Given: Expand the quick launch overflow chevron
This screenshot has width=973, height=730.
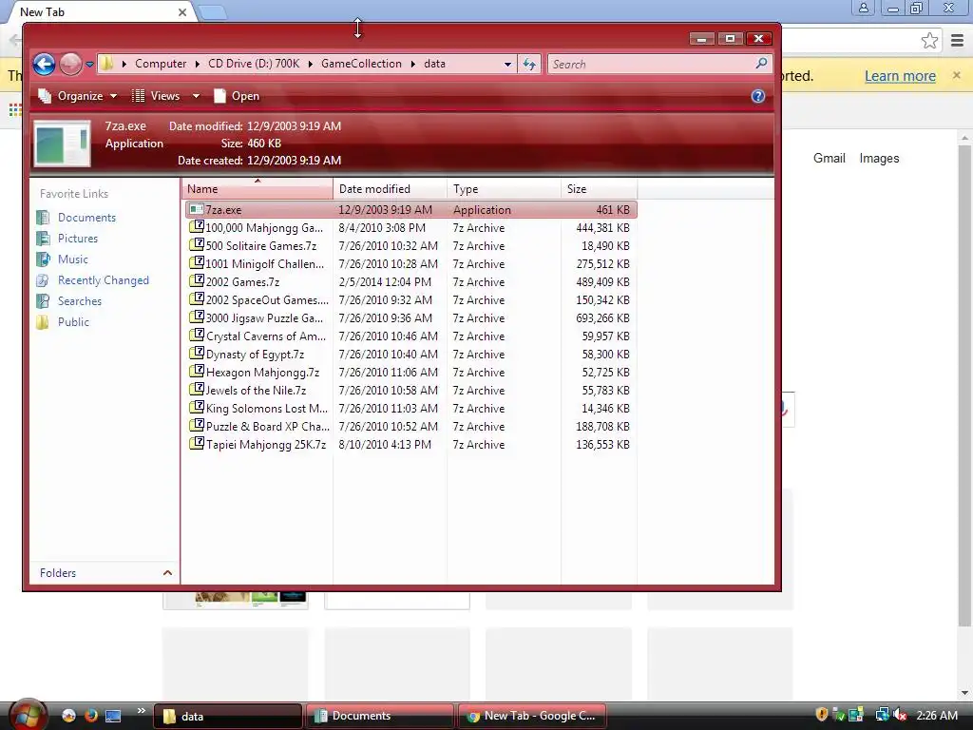Looking at the screenshot, I should click(x=142, y=711).
